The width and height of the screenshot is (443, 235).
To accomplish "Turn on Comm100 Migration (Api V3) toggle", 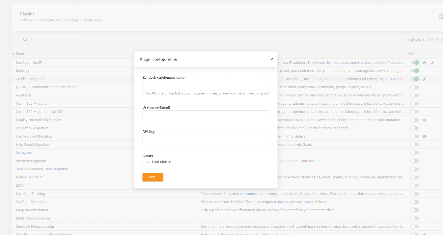I will (x=415, y=112).
